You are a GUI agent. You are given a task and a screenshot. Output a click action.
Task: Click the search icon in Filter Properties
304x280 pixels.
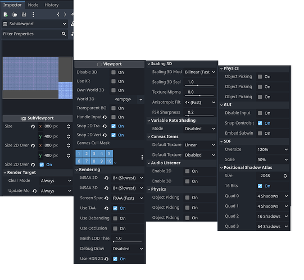click(x=64, y=34)
